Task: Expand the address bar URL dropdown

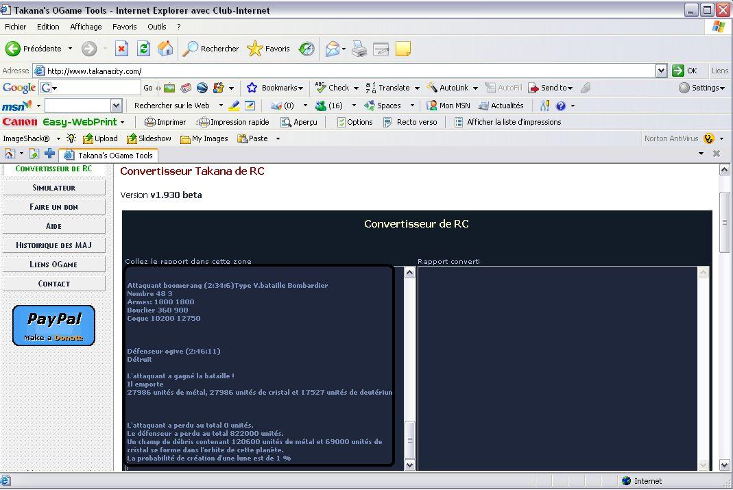Action: [x=661, y=71]
